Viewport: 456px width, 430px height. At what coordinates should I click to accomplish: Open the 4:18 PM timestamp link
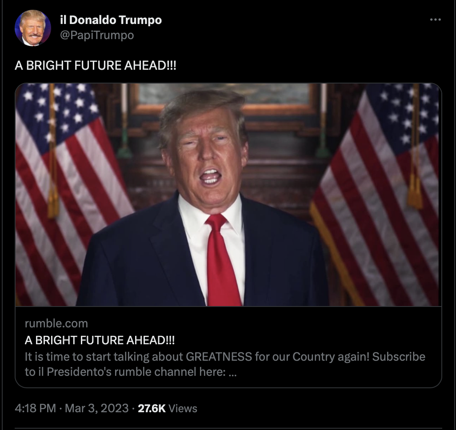(35, 408)
